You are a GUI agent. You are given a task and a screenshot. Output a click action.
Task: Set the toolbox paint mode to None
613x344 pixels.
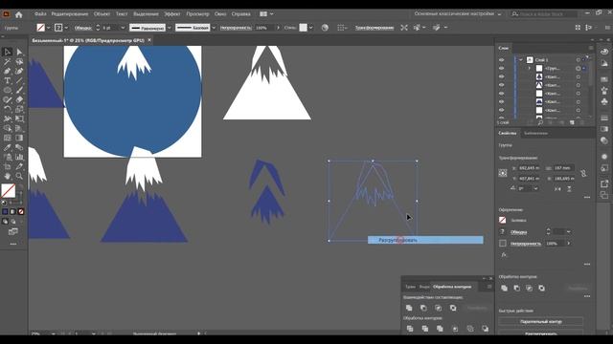21,211
